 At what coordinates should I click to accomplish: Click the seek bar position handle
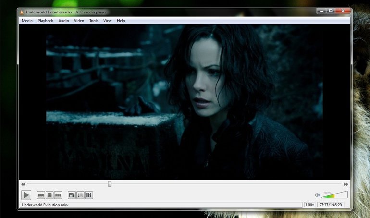click(110, 184)
